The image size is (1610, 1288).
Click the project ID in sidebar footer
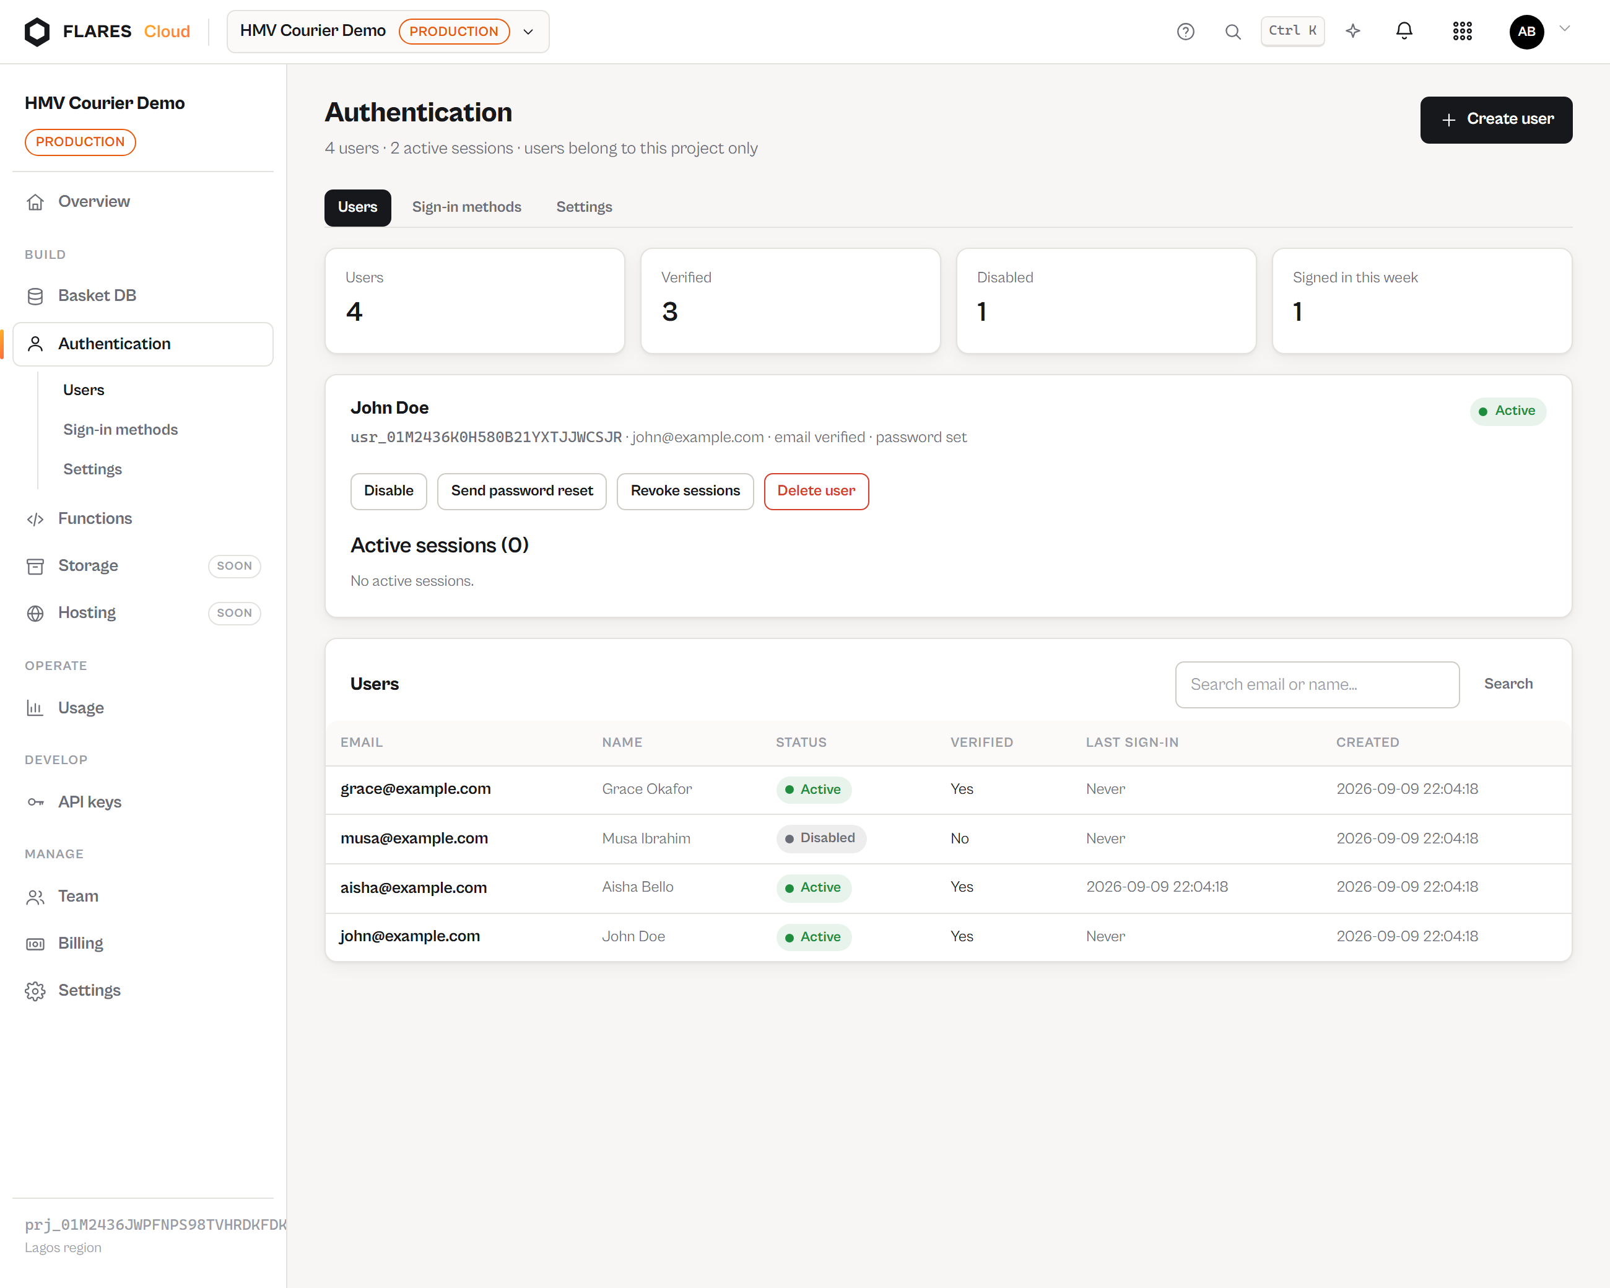pos(155,1225)
